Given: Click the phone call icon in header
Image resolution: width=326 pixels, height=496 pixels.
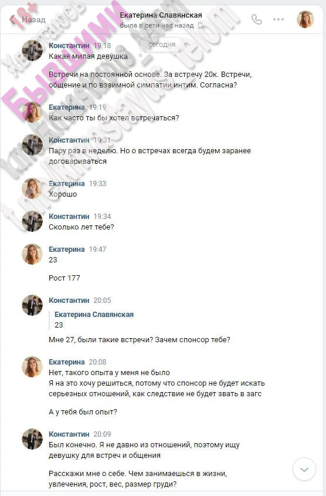Looking at the screenshot, I should click(256, 19).
